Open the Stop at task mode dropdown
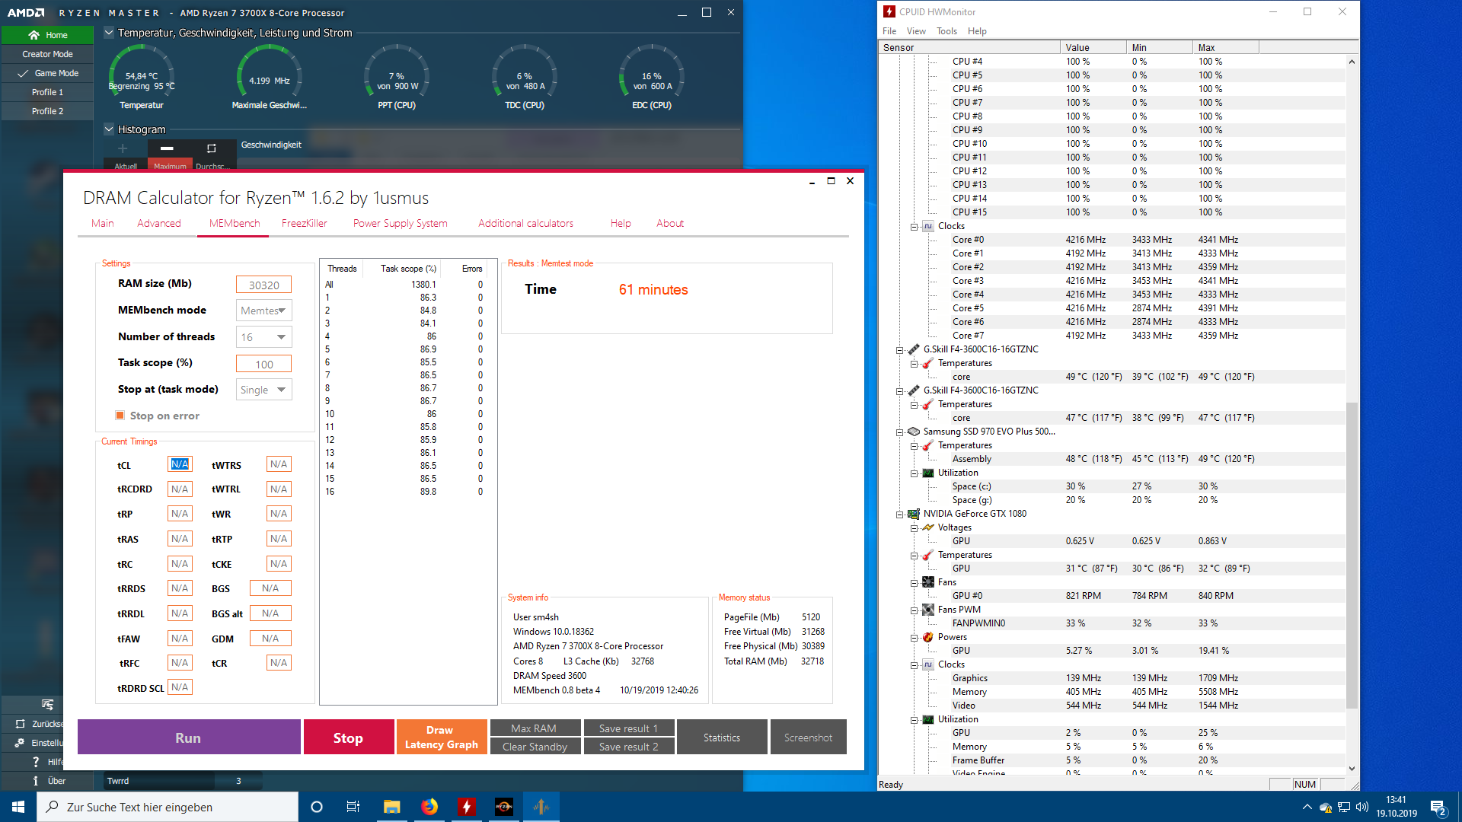The height and width of the screenshot is (822, 1462). tap(264, 390)
